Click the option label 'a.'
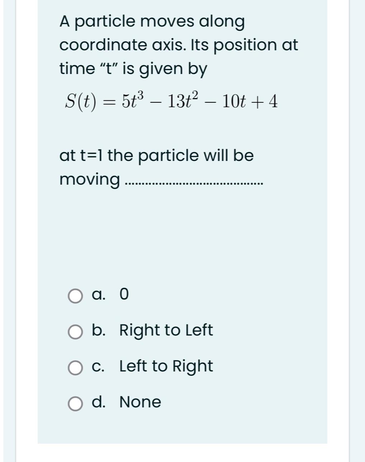This screenshot has height=462, width=365. (x=98, y=296)
